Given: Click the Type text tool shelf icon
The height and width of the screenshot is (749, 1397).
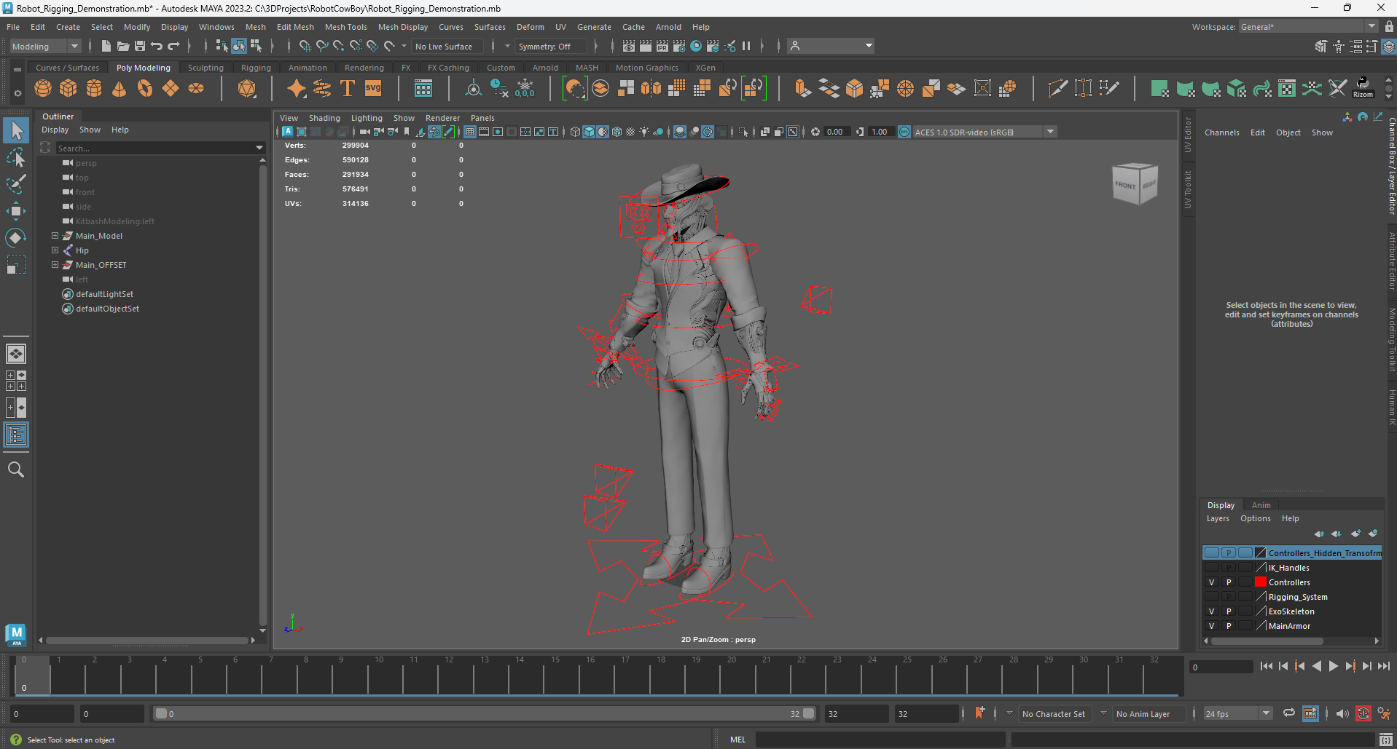Looking at the screenshot, I should point(348,89).
